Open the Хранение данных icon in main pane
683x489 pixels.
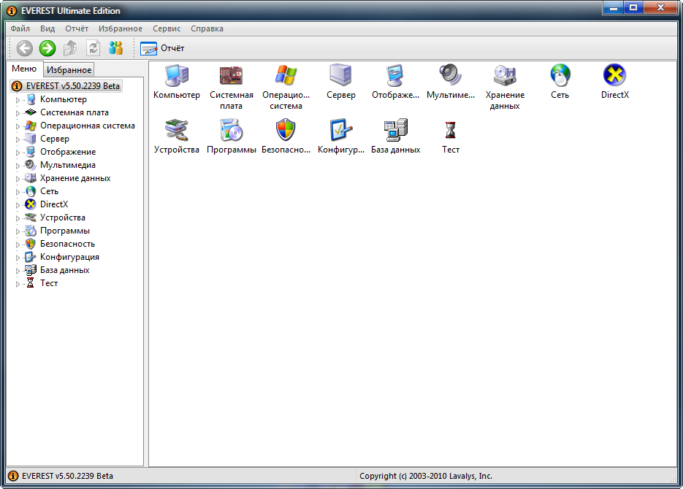(x=505, y=76)
